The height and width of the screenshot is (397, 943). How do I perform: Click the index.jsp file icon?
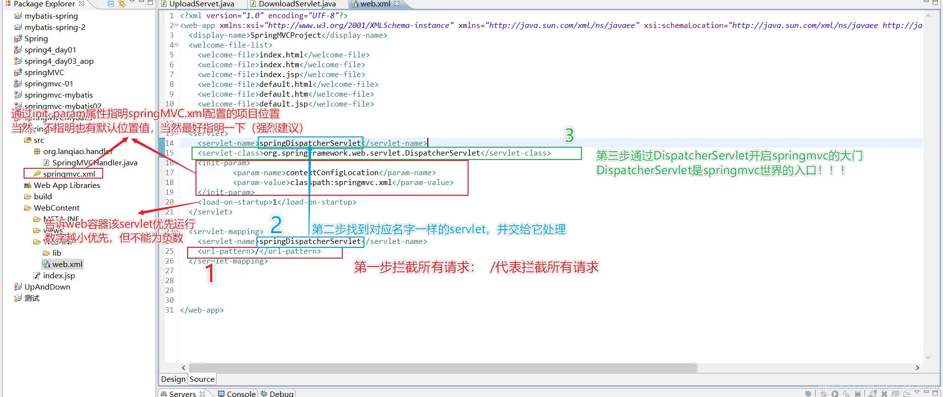37,275
